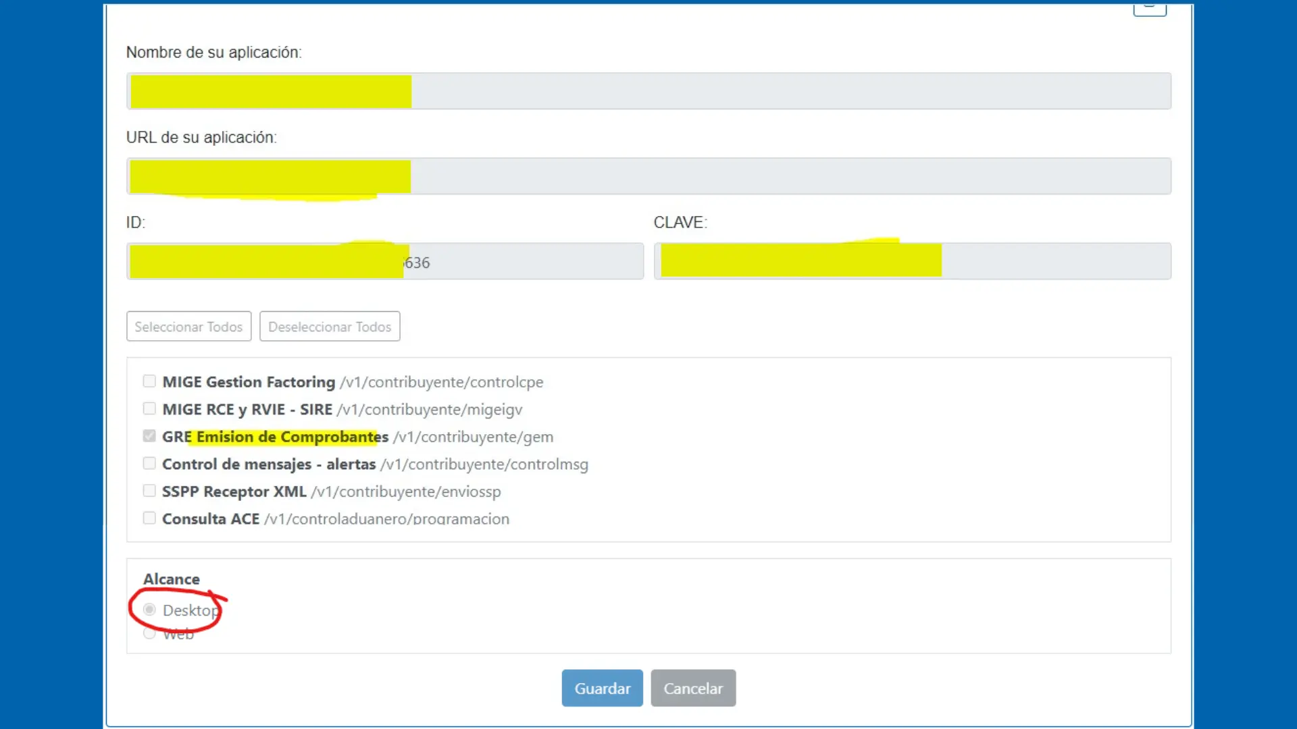Tick Control de mensajes - alertas checkbox
The height and width of the screenshot is (729, 1297).
(x=149, y=464)
